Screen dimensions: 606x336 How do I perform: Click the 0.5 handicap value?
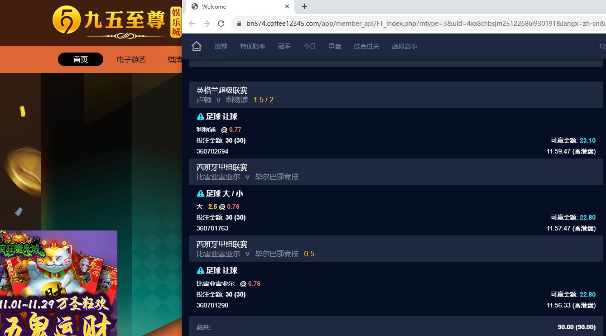[x=309, y=254]
